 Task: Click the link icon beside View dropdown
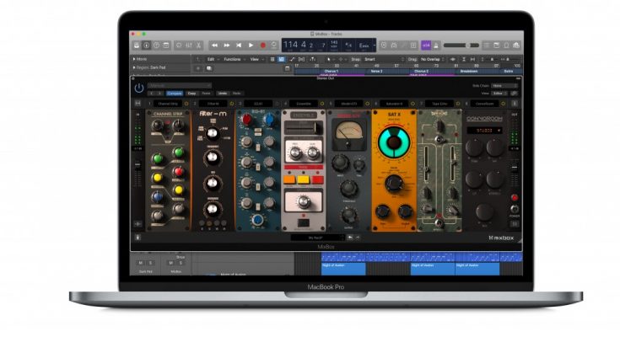pos(516,93)
